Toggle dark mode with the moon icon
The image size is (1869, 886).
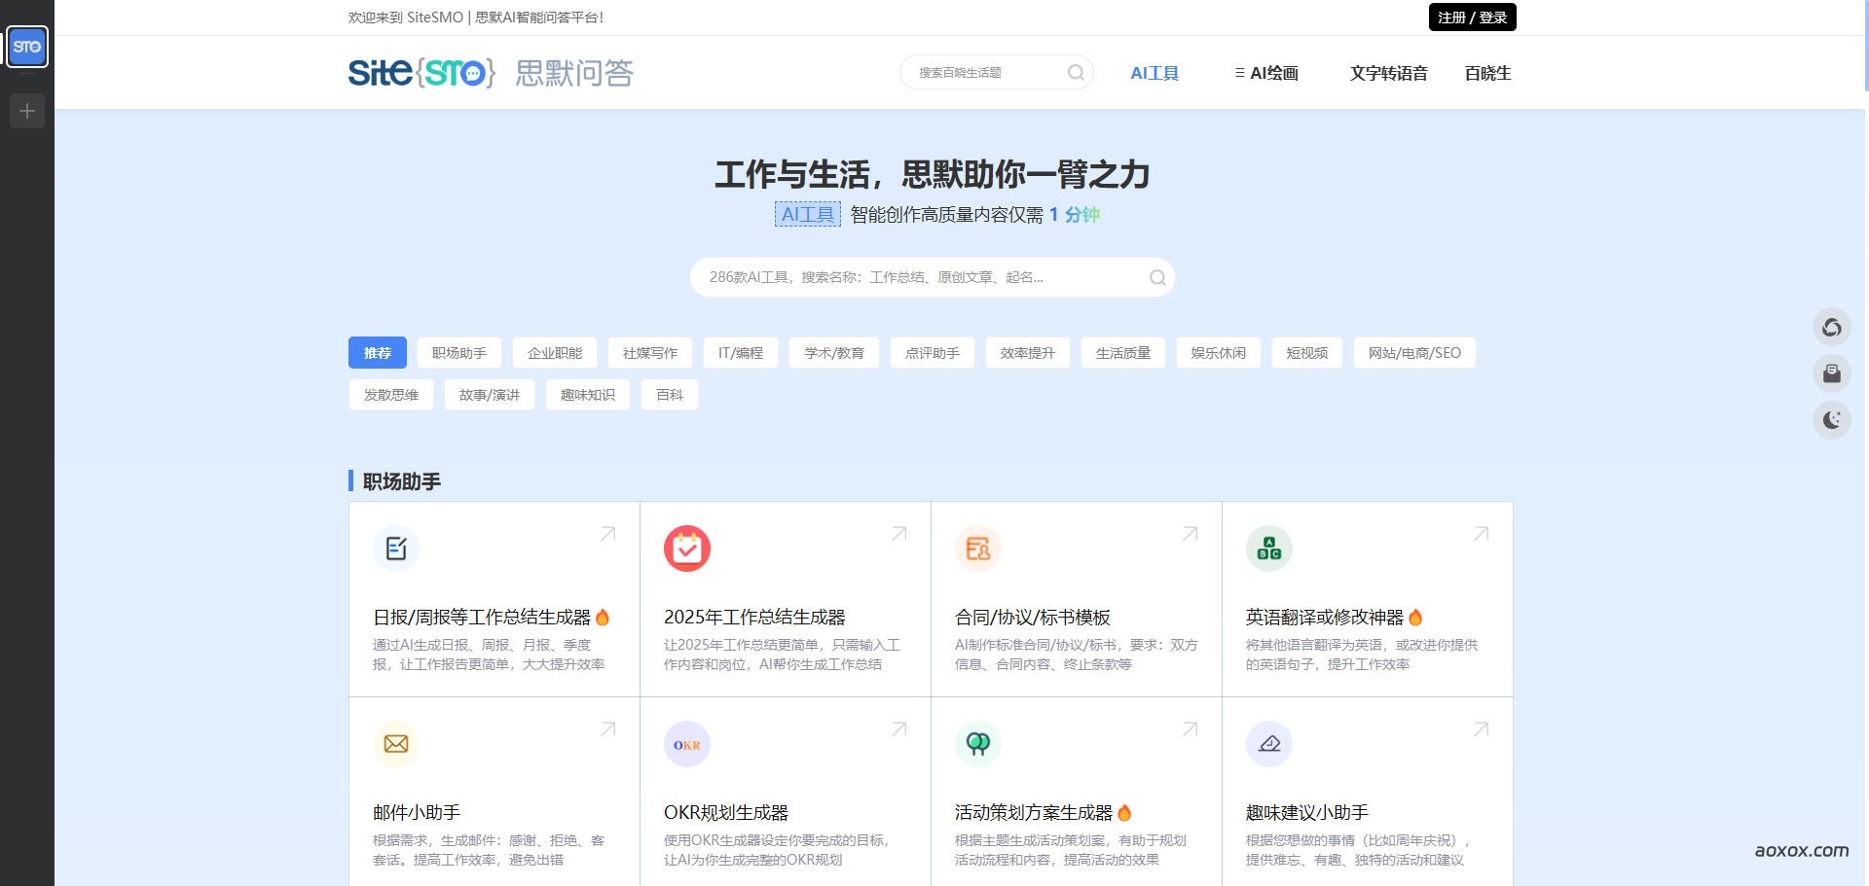(x=1833, y=420)
